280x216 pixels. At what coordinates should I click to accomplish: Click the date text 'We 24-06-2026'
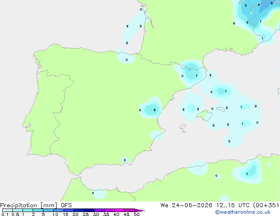click(x=186, y=205)
